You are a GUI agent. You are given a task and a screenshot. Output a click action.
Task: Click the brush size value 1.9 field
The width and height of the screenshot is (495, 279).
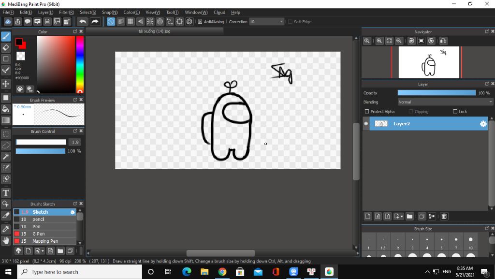75,142
